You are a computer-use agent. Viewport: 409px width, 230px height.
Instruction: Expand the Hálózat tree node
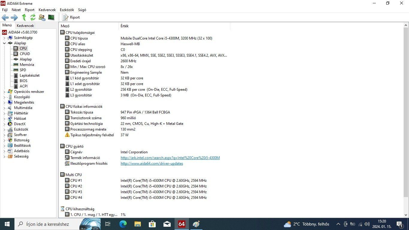(4, 119)
